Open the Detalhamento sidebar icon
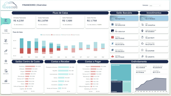Image resolution: width=171 pixels, height=96 pixels. [x=6, y=81]
